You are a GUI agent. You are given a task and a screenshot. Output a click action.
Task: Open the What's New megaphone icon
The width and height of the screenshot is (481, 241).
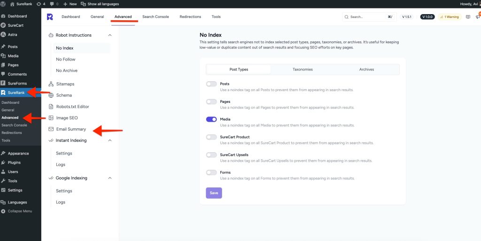pyautogui.click(x=477, y=17)
